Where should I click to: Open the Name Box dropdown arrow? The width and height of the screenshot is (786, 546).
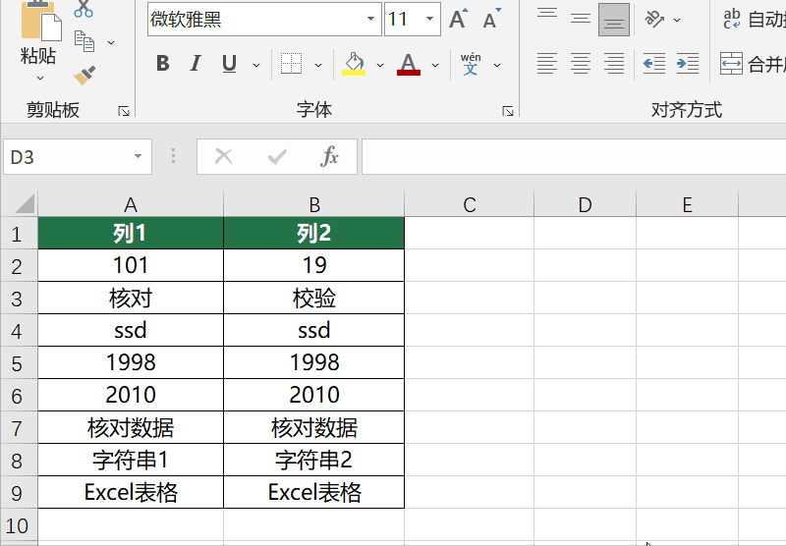pos(138,157)
